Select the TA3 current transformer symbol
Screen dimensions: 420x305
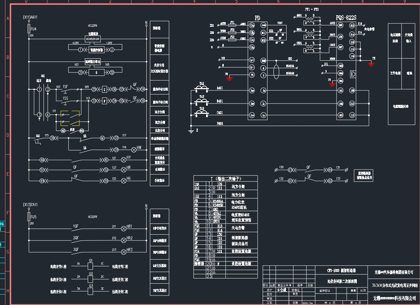(x=202, y=113)
